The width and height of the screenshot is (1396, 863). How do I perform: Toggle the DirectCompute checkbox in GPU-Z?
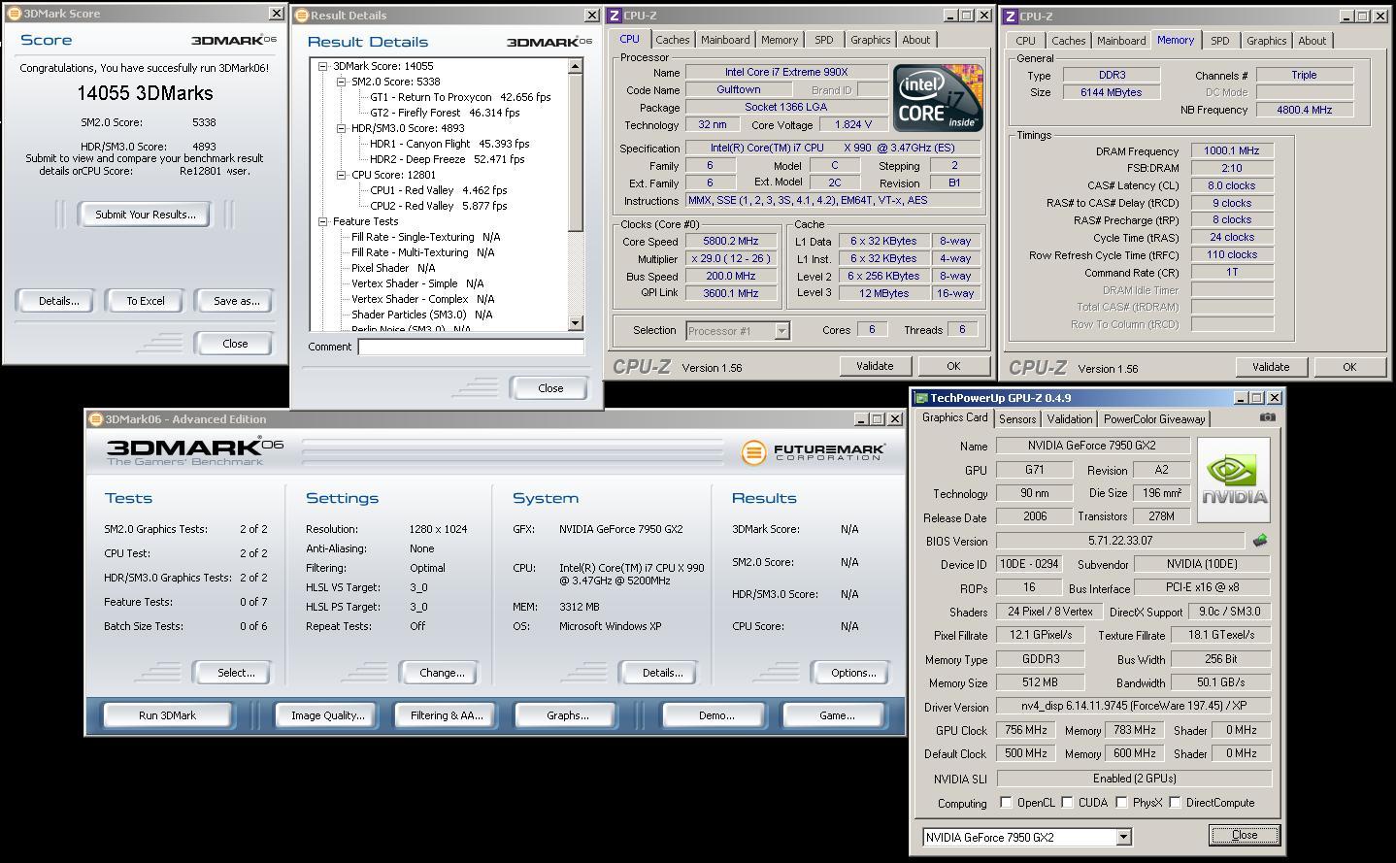point(1176,803)
